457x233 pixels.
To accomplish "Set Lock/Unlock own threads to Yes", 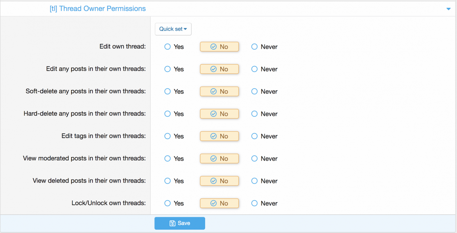I will click(167, 203).
